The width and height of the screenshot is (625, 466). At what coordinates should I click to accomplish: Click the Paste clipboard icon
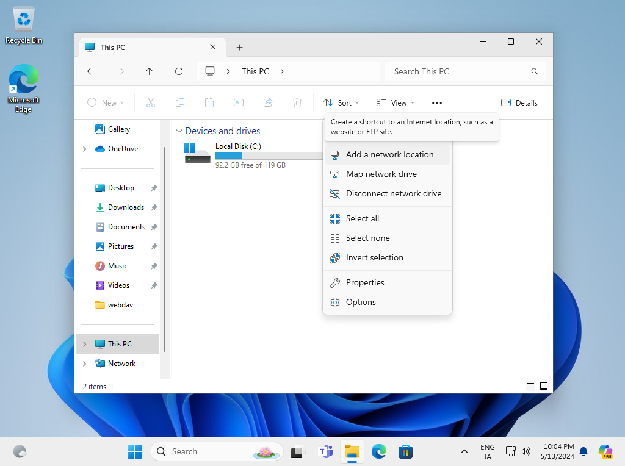point(209,102)
